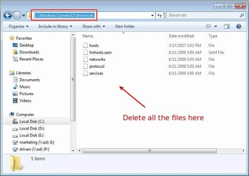Viewport: 249px width, 176px height.
Task: Click the refresh button beside address bar
Action: coord(160,15)
